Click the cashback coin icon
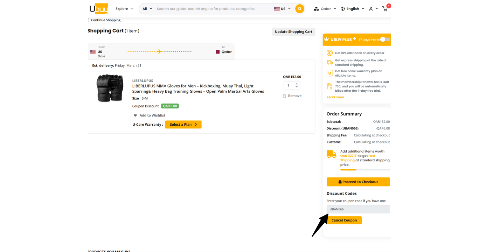The height and width of the screenshot is (252, 479). [329, 53]
